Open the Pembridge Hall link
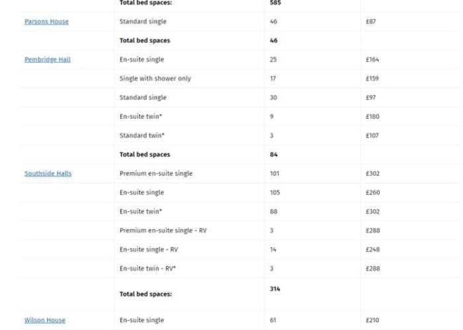Screen dimensions: 463x330 click(48, 59)
